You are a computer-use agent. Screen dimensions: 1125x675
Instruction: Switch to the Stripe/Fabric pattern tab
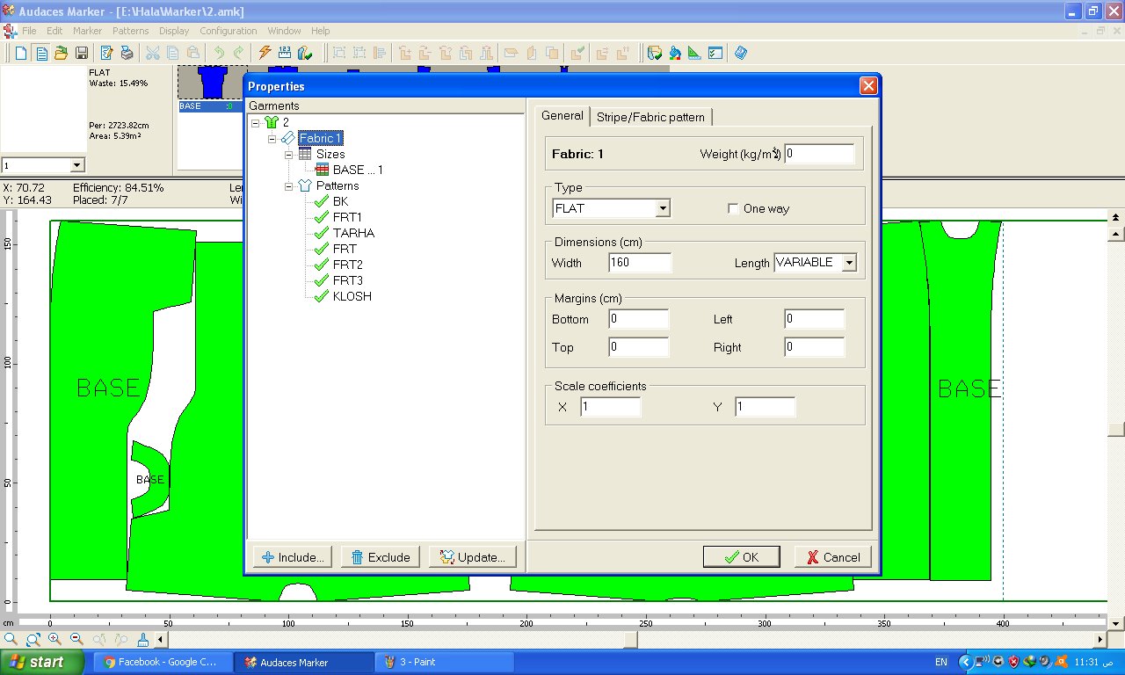(650, 117)
